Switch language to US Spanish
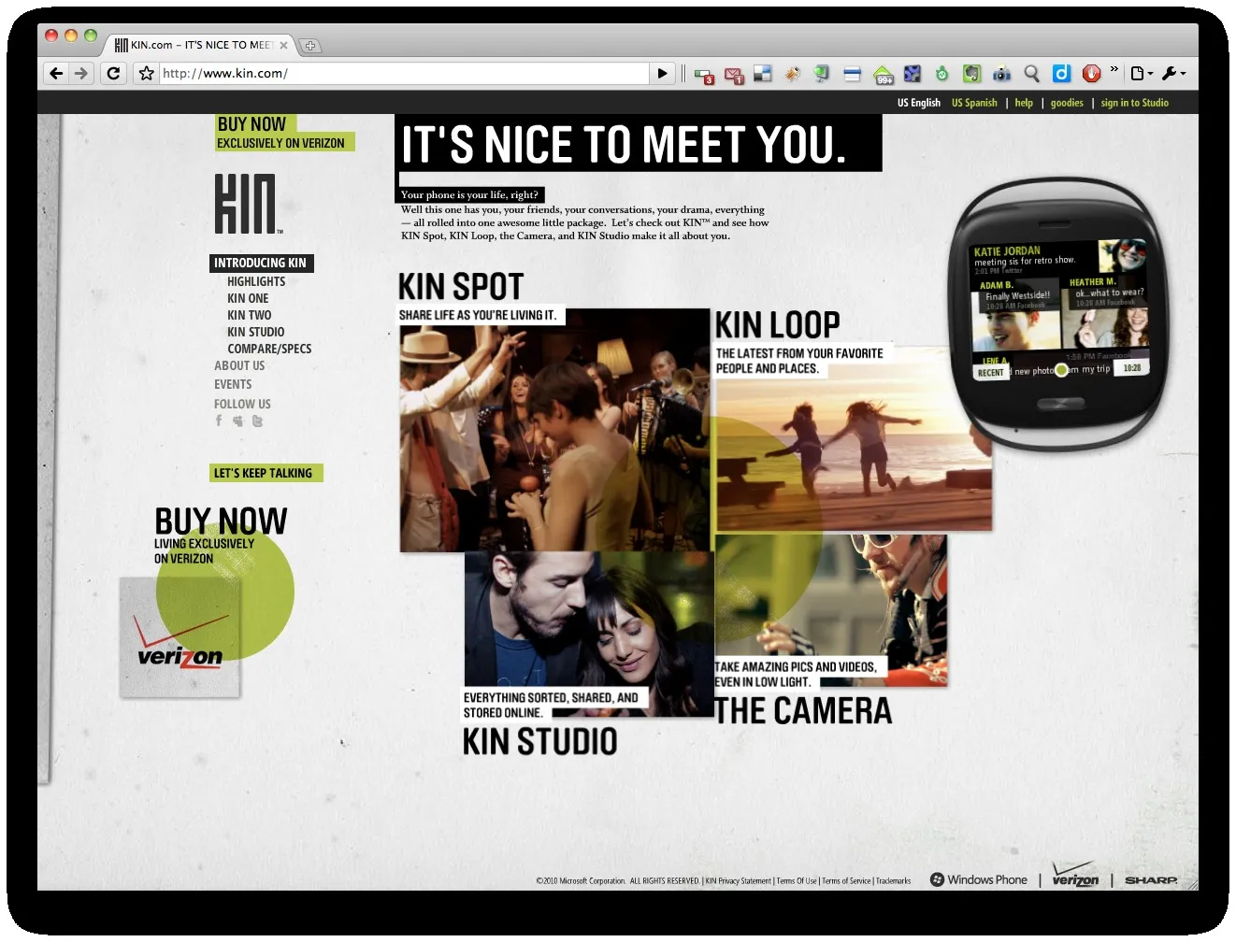1236x942 pixels. (x=974, y=103)
